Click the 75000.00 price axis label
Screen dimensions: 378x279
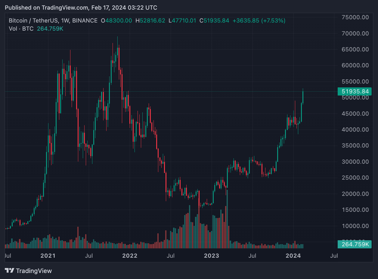[x=355, y=17]
